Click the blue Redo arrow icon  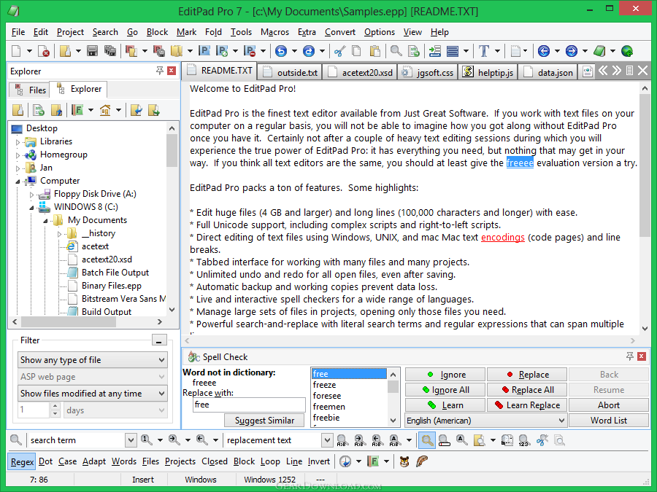pyautogui.click(x=308, y=51)
